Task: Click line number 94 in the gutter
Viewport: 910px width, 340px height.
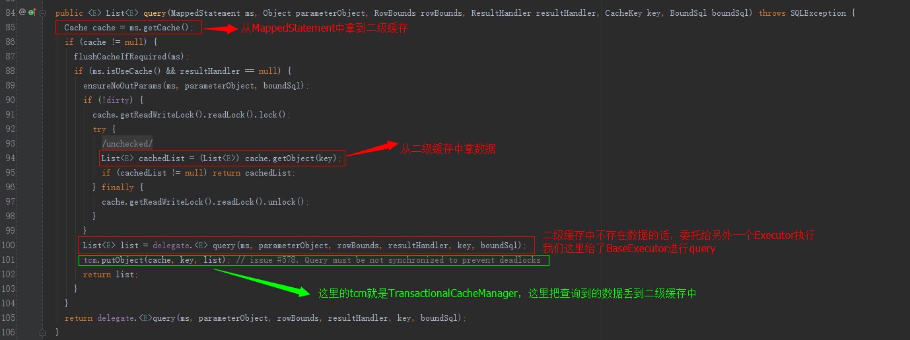Action: [x=10, y=158]
